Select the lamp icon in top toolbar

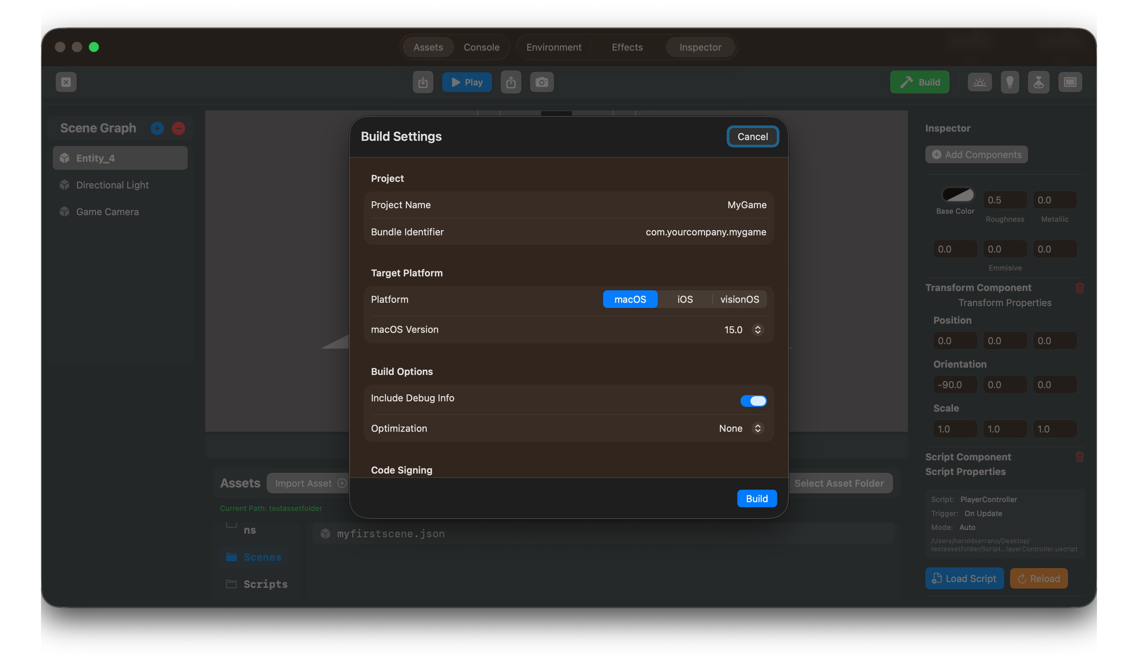tap(1039, 82)
